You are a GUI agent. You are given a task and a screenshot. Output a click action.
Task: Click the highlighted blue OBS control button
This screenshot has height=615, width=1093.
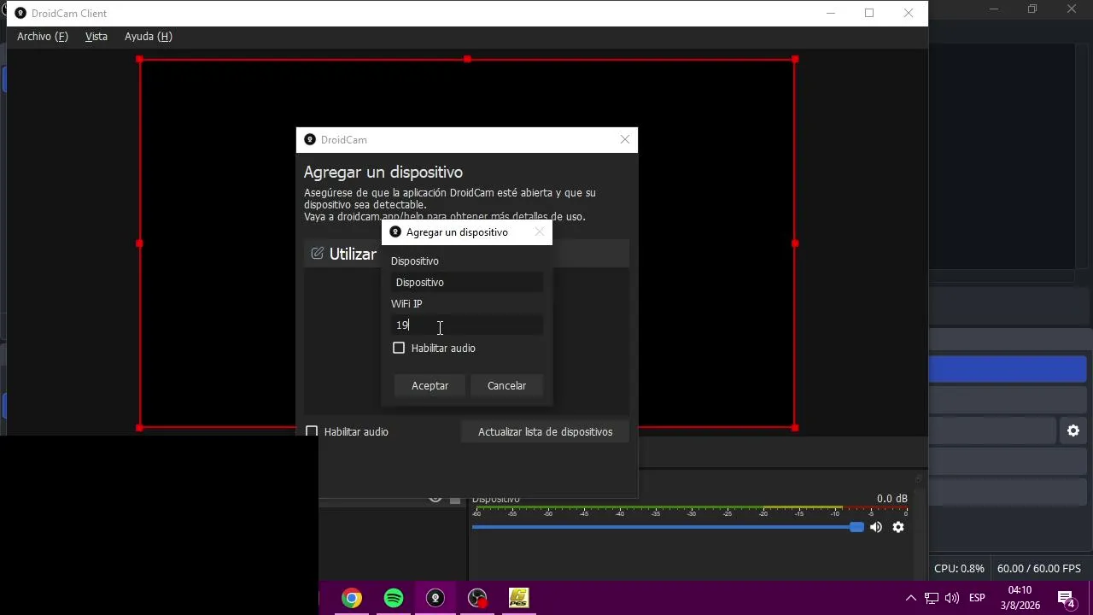pos(1008,369)
